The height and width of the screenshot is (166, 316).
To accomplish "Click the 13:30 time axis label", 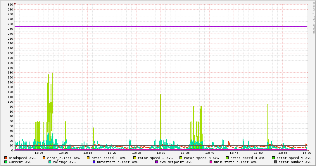I will pos(161,153).
